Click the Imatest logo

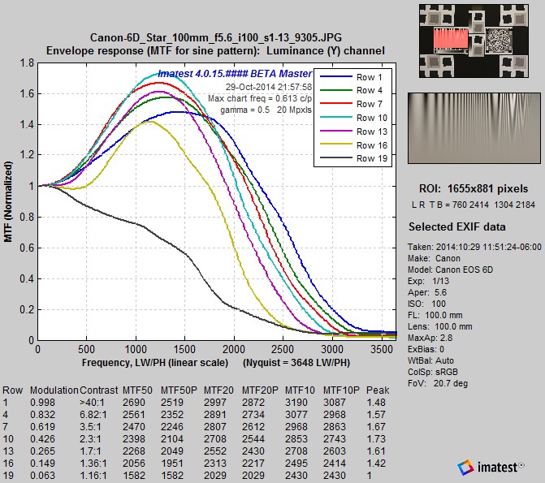click(491, 467)
